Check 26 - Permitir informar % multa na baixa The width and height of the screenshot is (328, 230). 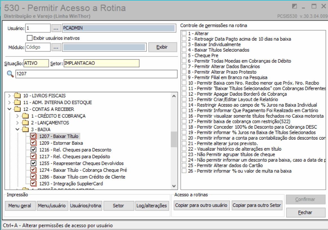point(184,171)
